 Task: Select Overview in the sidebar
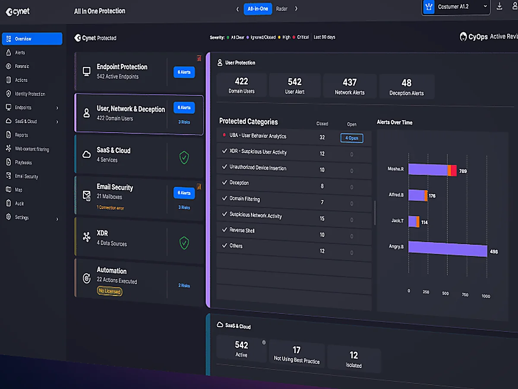(32, 39)
